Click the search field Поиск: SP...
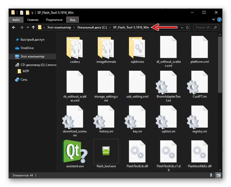The width and height of the screenshot is (231, 187). pos(206,27)
